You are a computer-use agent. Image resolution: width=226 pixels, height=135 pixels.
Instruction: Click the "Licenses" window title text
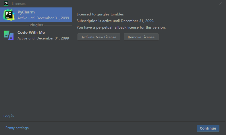(19, 4)
